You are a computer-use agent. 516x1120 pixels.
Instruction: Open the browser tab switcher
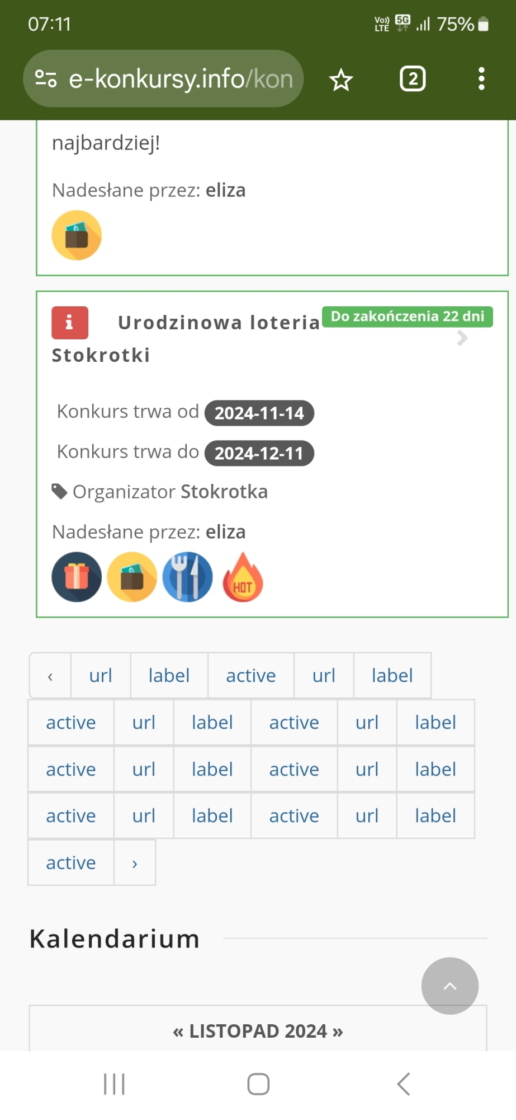413,79
